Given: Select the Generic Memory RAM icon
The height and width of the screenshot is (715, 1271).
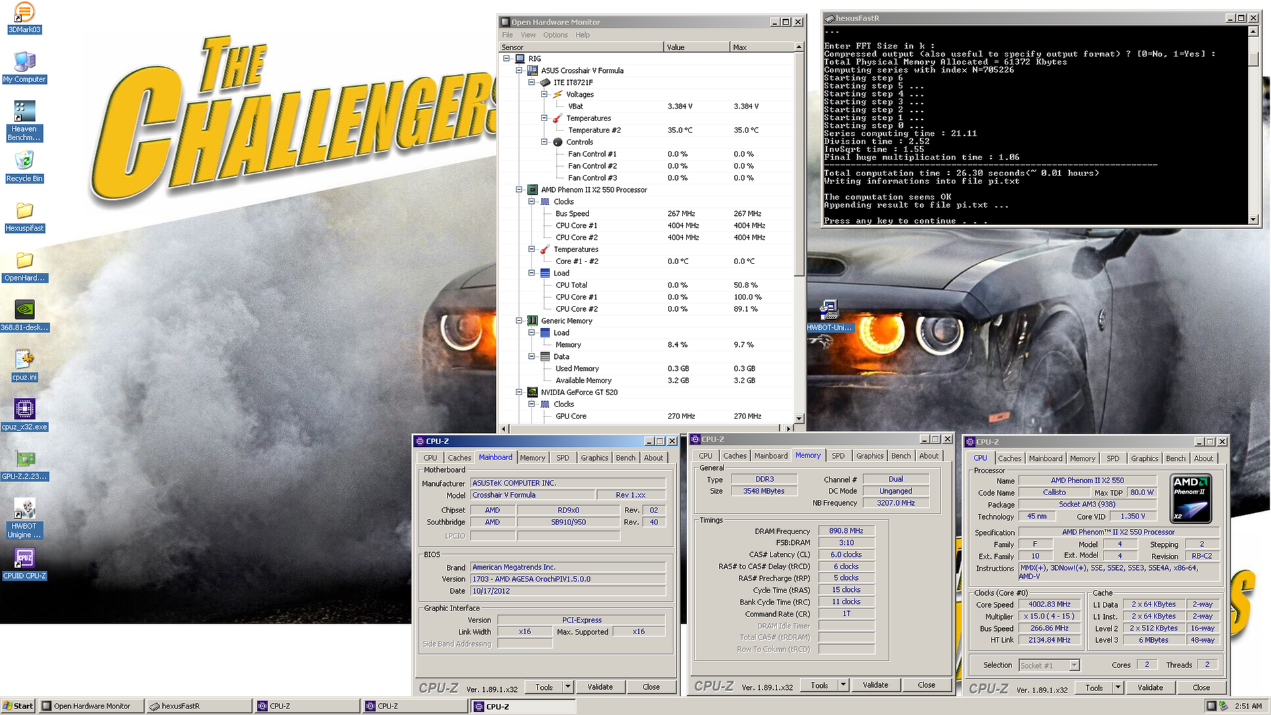Looking at the screenshot, I should (533, 320).
